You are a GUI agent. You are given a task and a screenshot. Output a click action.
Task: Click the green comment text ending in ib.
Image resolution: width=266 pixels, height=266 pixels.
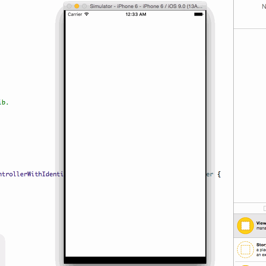pyautogui.click(x=4, y=102)
